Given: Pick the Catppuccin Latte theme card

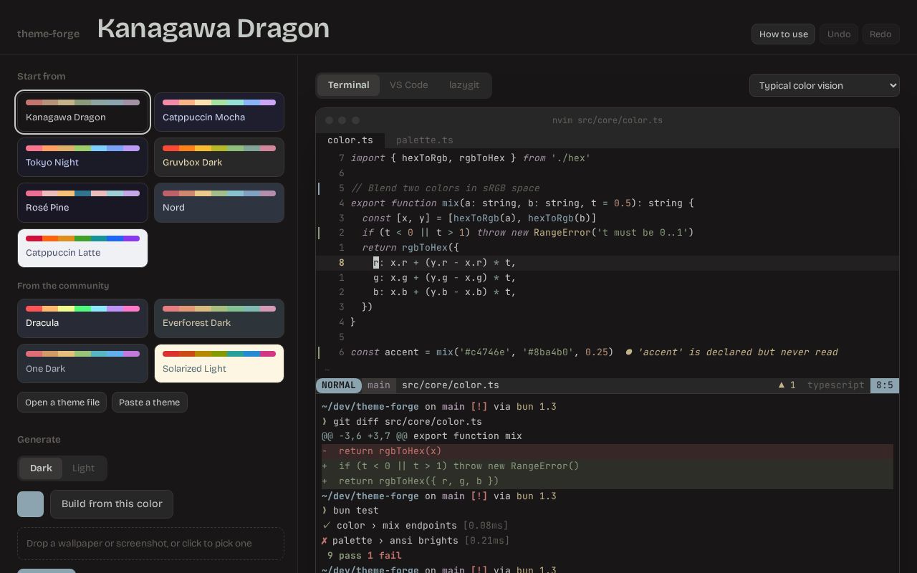Looking at the screenshot, I should (82, 248).
